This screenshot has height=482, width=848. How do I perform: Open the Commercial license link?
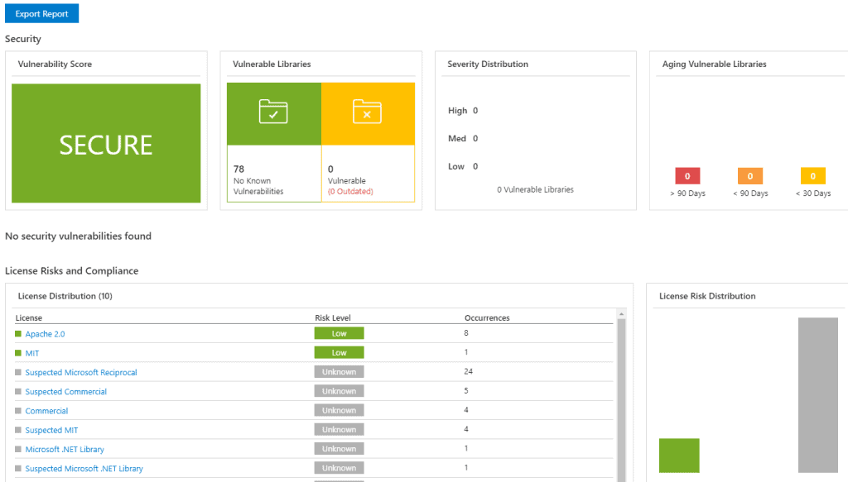[x=46, y=410]
